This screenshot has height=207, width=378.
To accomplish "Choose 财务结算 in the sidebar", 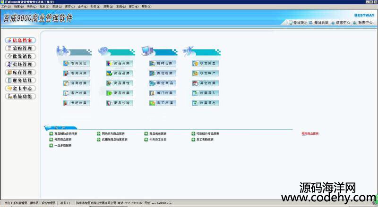I will pyautogui.click(x=20, y=80).
